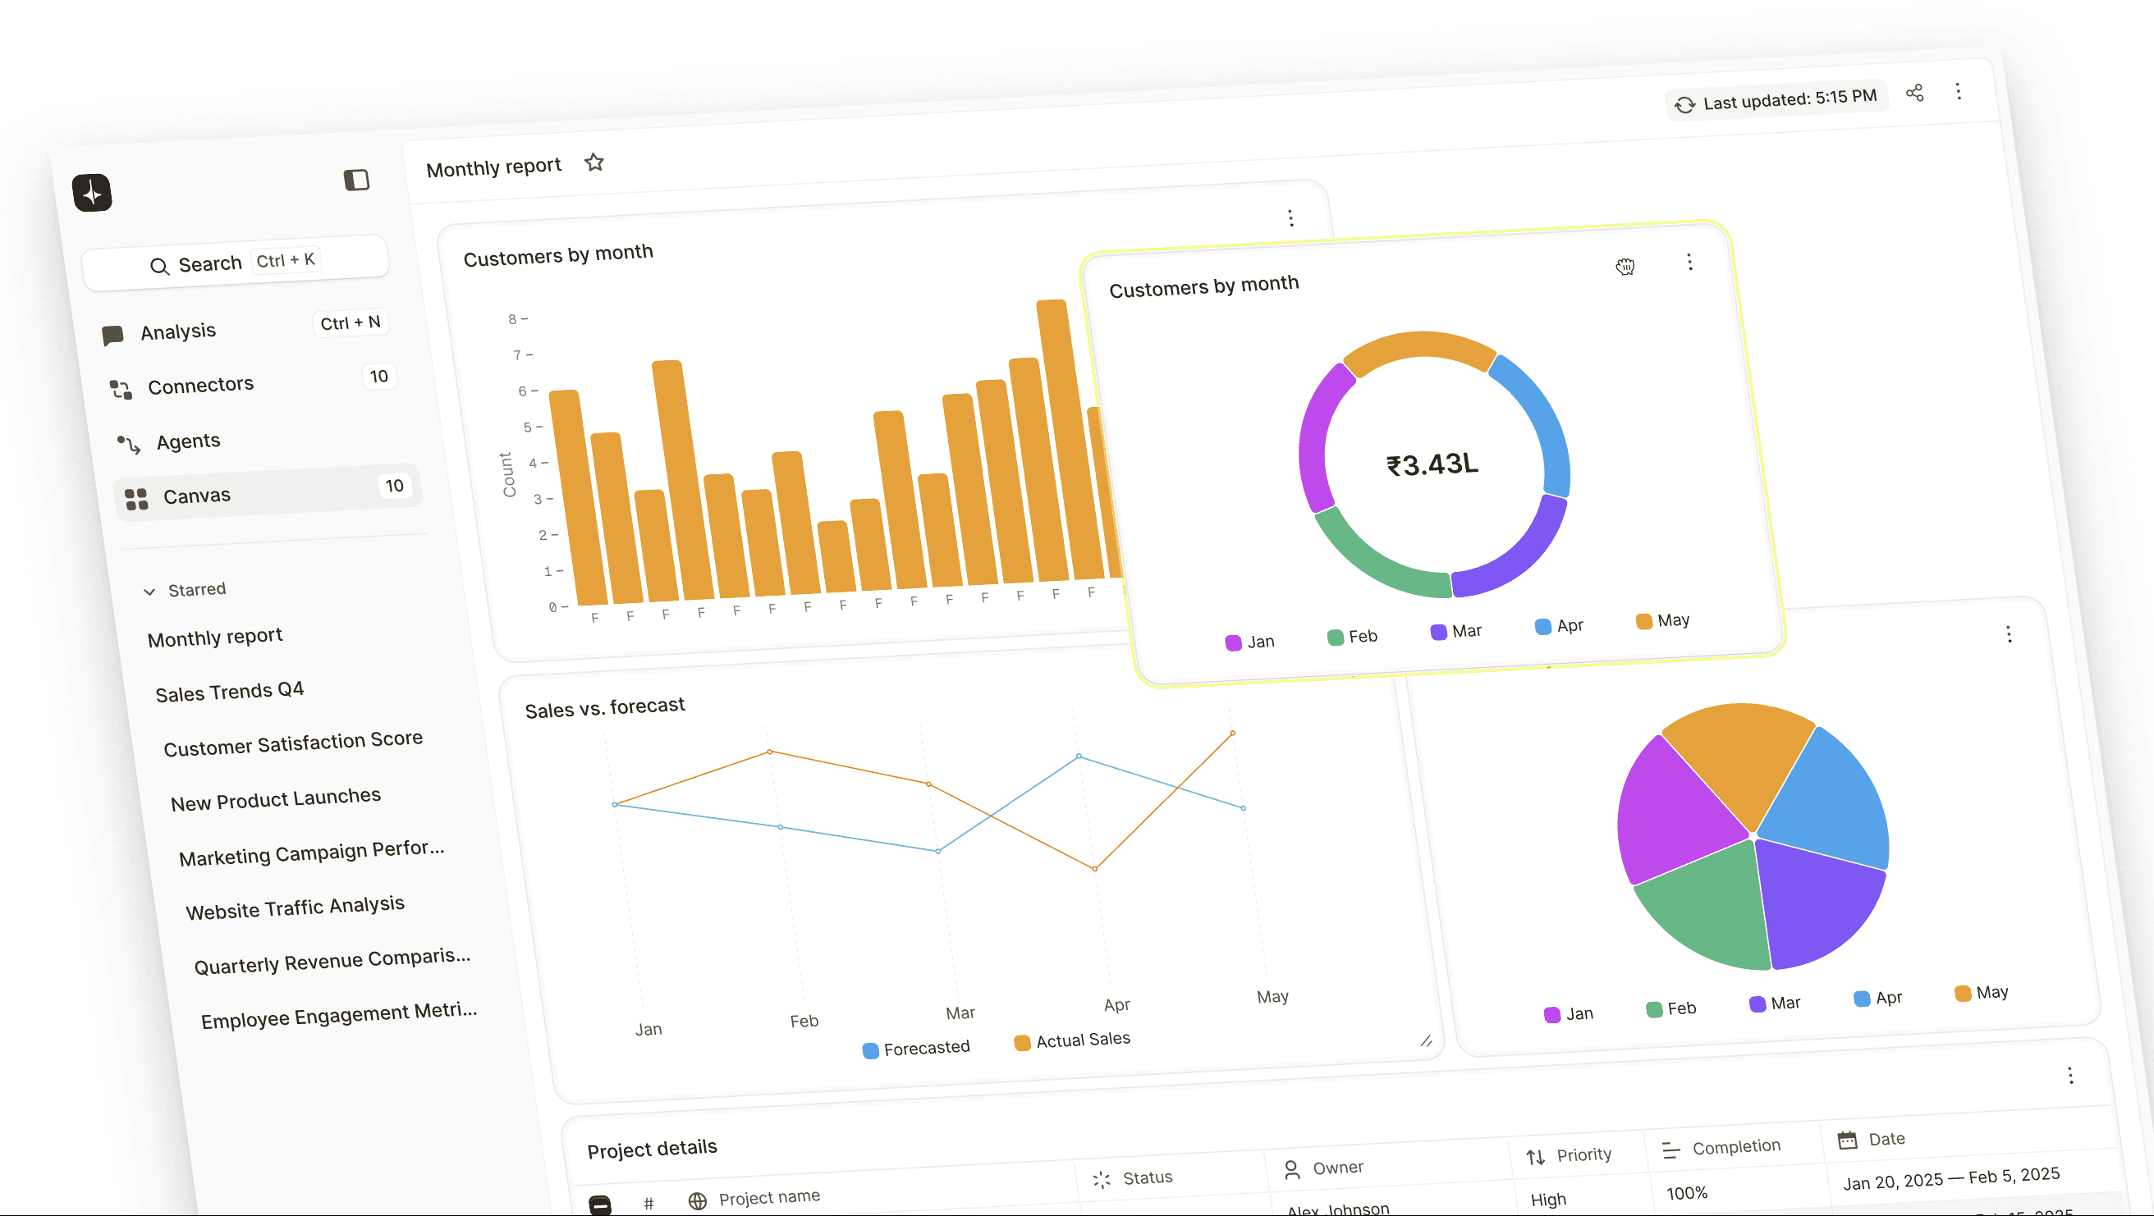
Task: Grab the drag handle on the donut card
Action: point(1625,267)
